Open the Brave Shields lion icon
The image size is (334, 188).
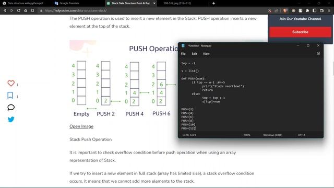click(285, 10)
